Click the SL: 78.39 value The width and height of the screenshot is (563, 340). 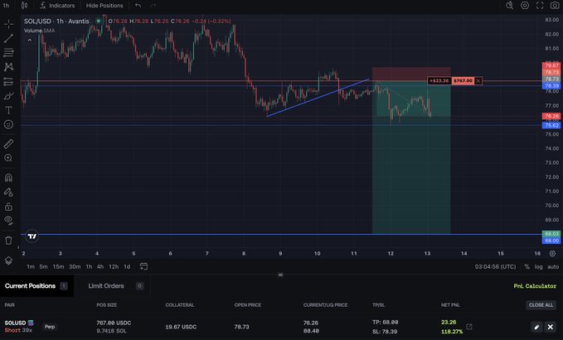(385, 332)
